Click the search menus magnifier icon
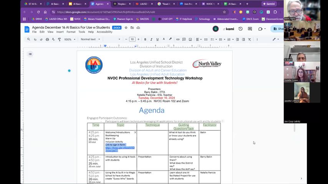This screenshot has width=328, height=184. coord(28,39)
